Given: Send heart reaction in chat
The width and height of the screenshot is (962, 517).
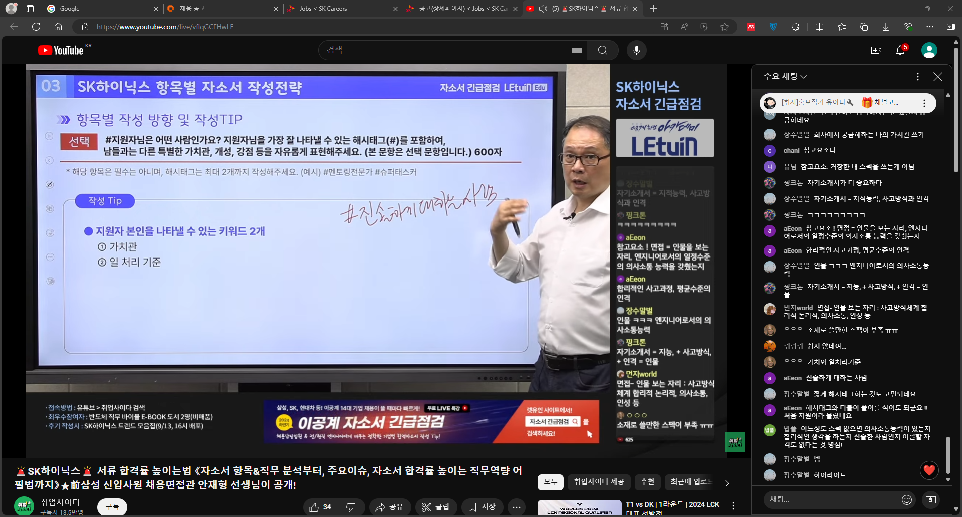Looking at the screenshot, I should [929, 470].
